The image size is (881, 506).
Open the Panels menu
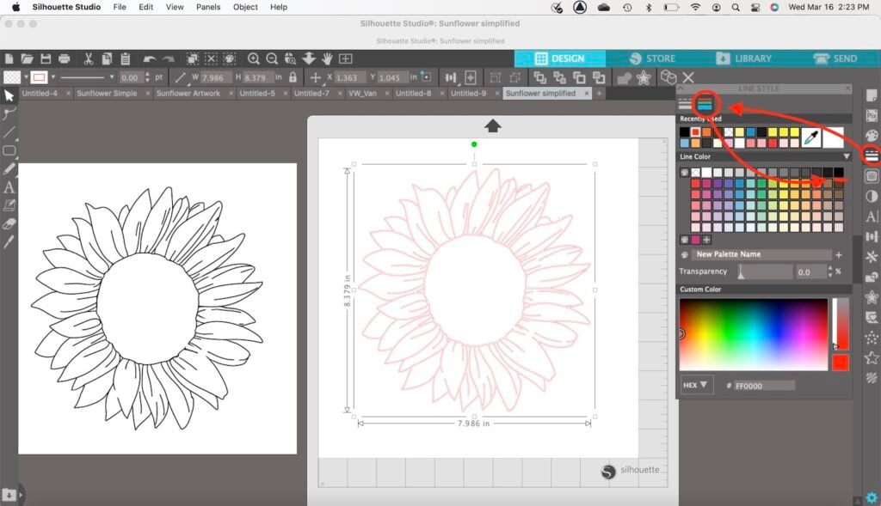pyautogui.click(x=208, y=7)
